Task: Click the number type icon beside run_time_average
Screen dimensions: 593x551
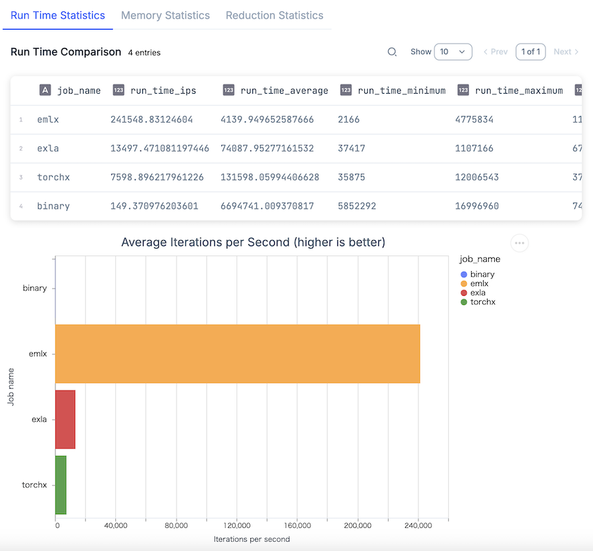Action: (x=229, y=90)
